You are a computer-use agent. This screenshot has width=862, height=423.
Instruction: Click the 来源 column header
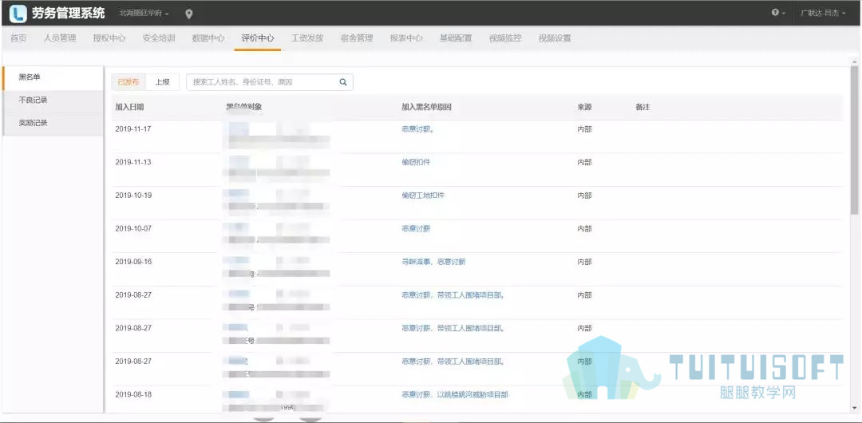pos(584,107)
